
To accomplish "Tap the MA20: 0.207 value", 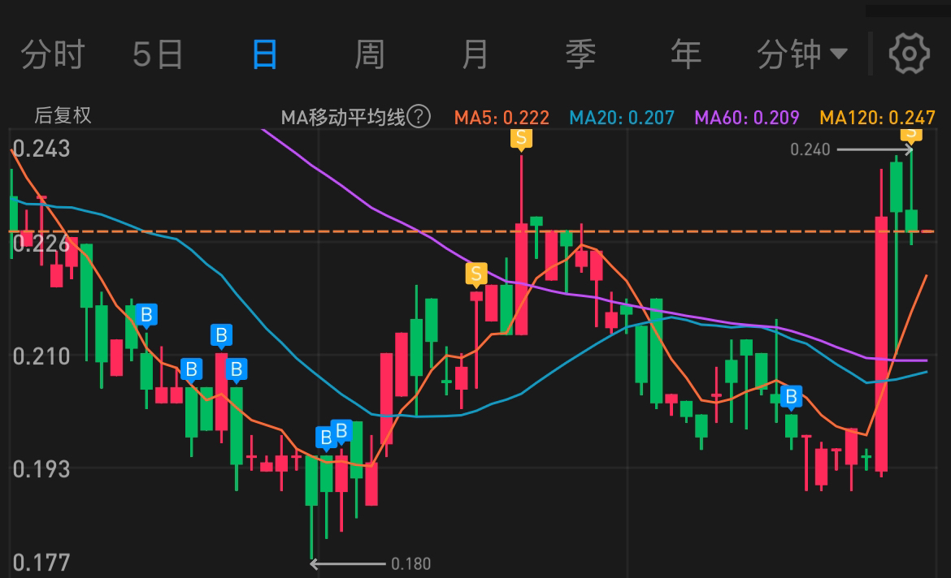I will tap(622, 117).
